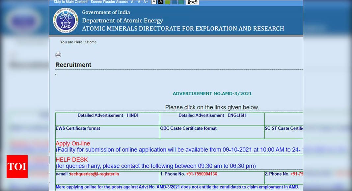Apply the teal color theme swatch
This screenshot has height=191, width=352.
click(181, 2)
